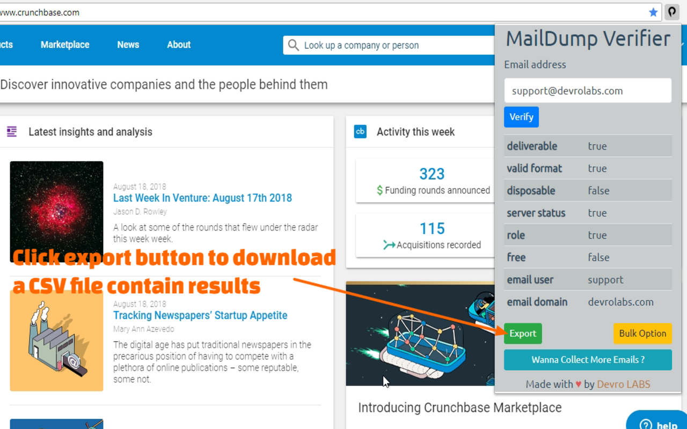Open the article Last Week In Venture
The height and width of the screenshot is (429, 687).
point(202,198)
